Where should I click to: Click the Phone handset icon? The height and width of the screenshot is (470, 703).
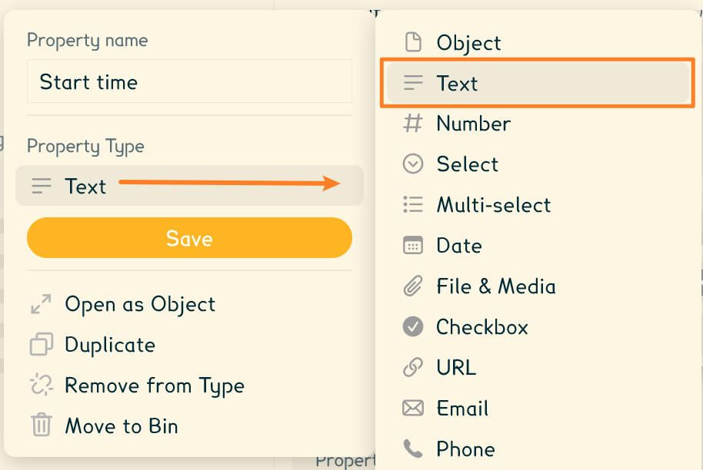413,448
